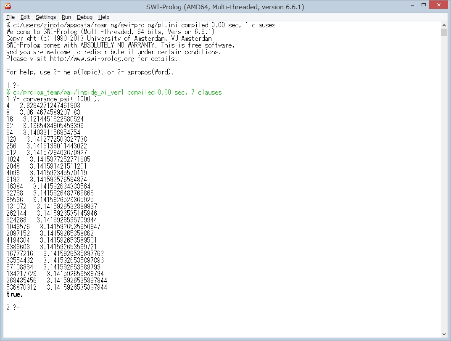Click the row starting with 2097152
This screenshot has height=341, width=451.
point(50,233)
